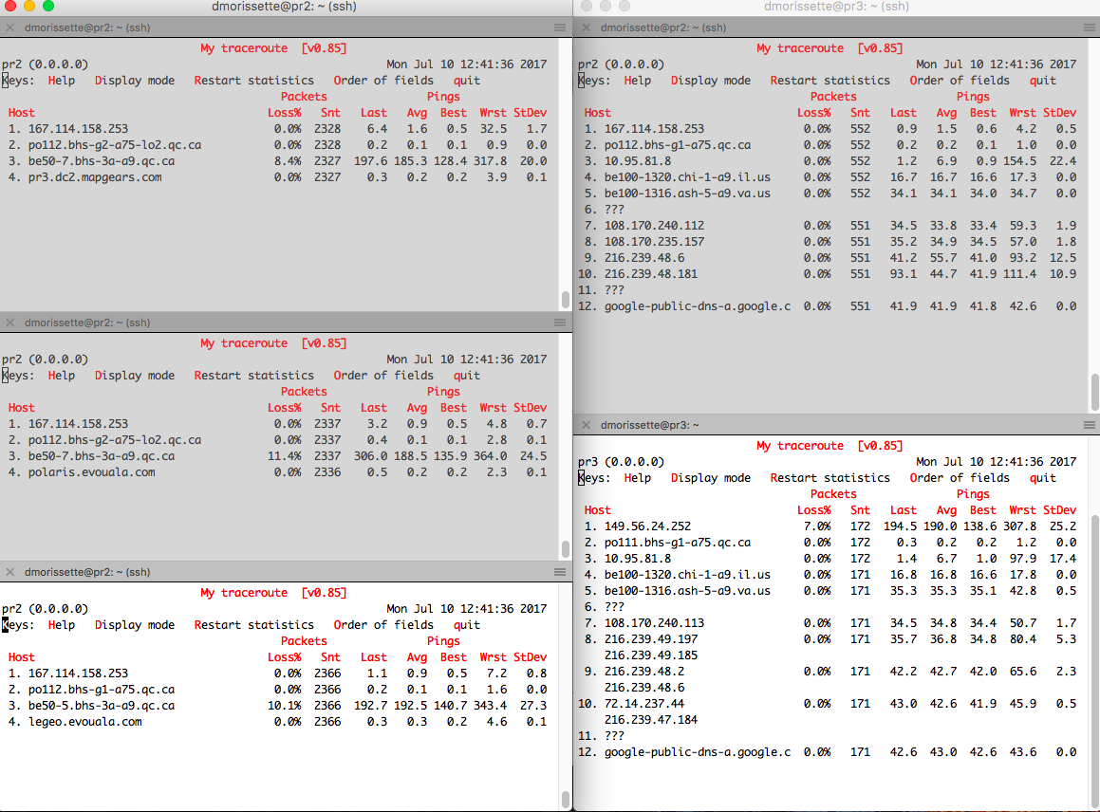The height and width of the screenshot is (812, 1100).
Task: Click scrollbar of the polaris.evouala.com pane
Action: tap(566, 547)
